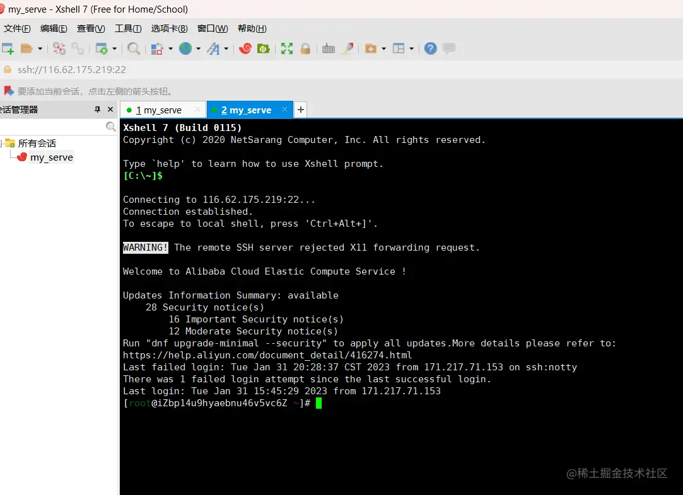Screen dimensions: 683x495
Task: Collapse the 所有会话 tree node
Action: pos(1,143)
